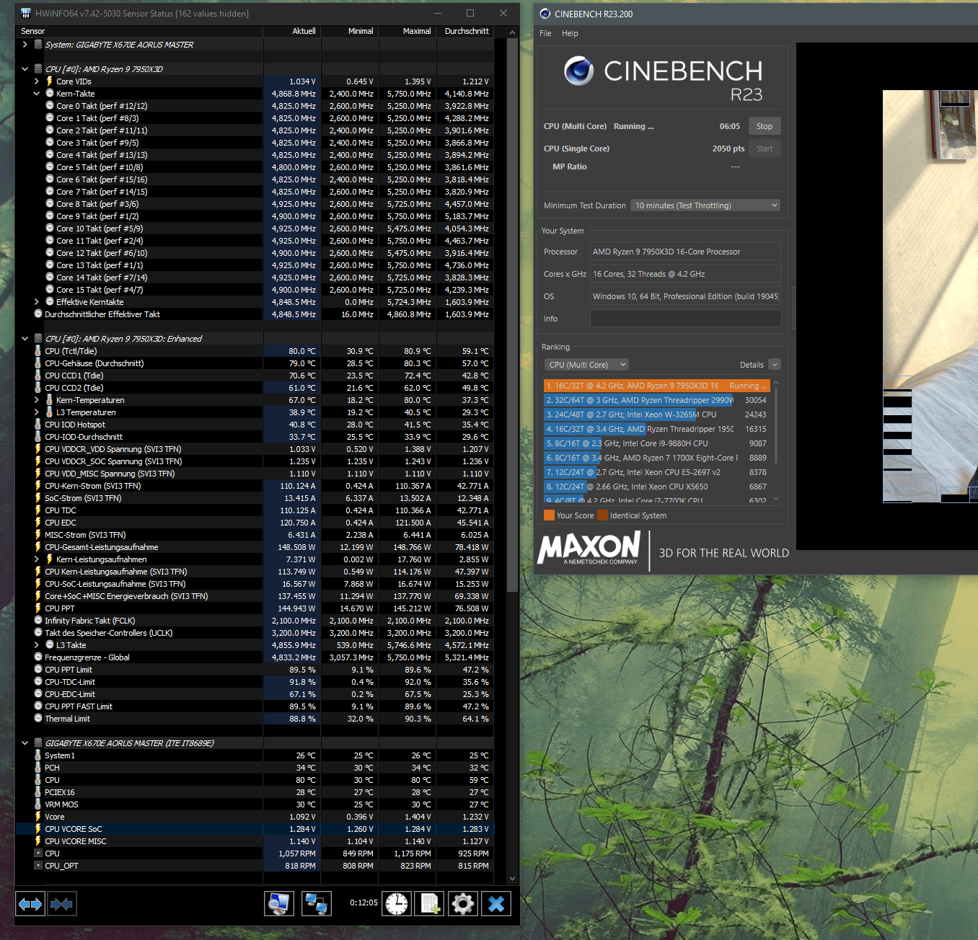Select the Threadripper 2990WX ranking entry
Viewport: 978px width, 940px height.
pyautogui.click(x=656, y=400)
